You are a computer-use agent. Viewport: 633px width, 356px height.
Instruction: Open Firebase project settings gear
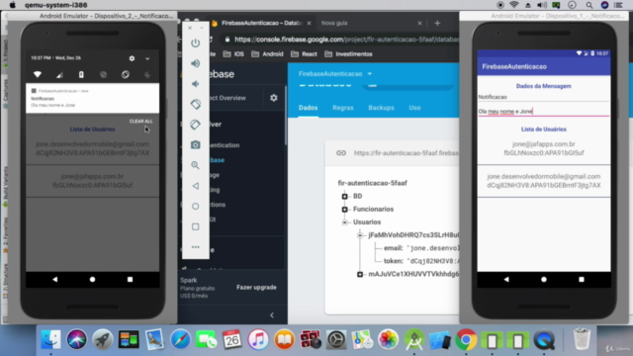(274, 98)
